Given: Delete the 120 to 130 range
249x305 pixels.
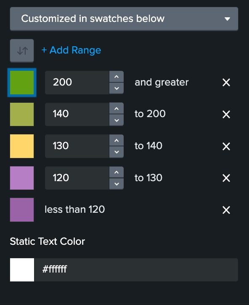Looking at the screenshot, I should click(x=226, y=178).
